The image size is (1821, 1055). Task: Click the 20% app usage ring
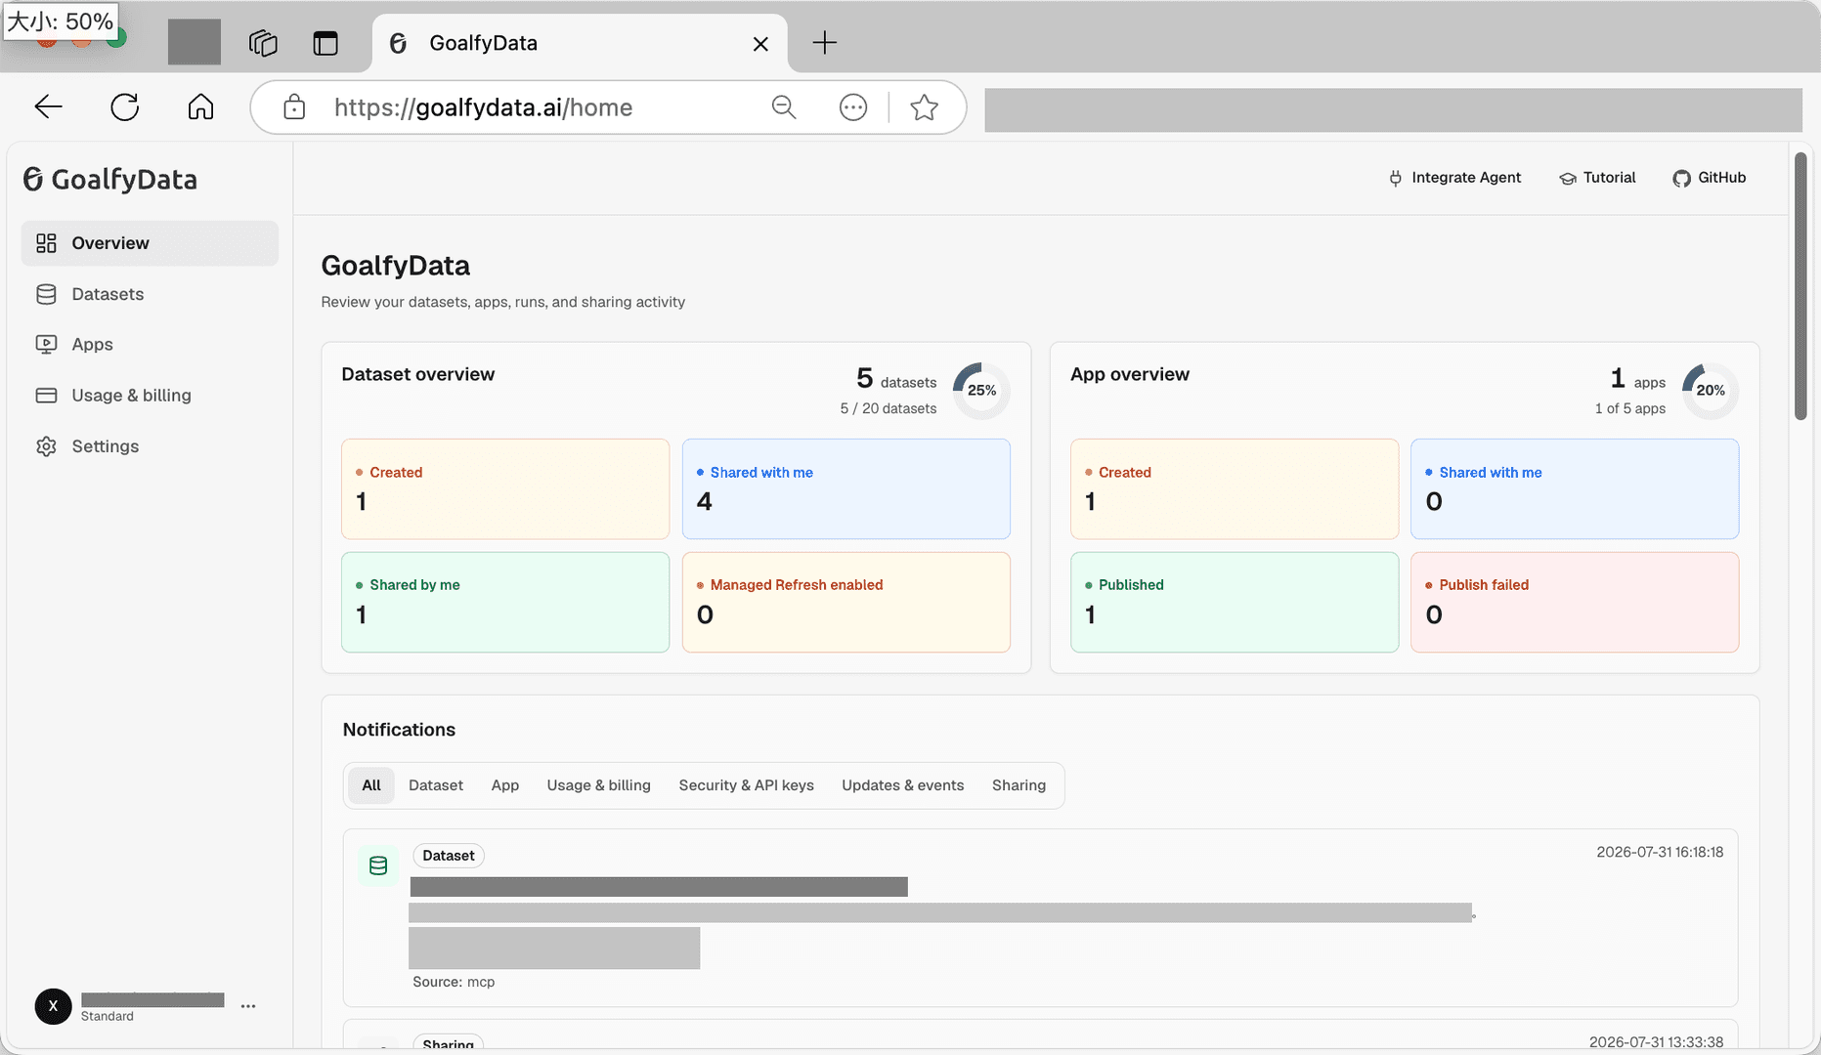pos(1711,391)
